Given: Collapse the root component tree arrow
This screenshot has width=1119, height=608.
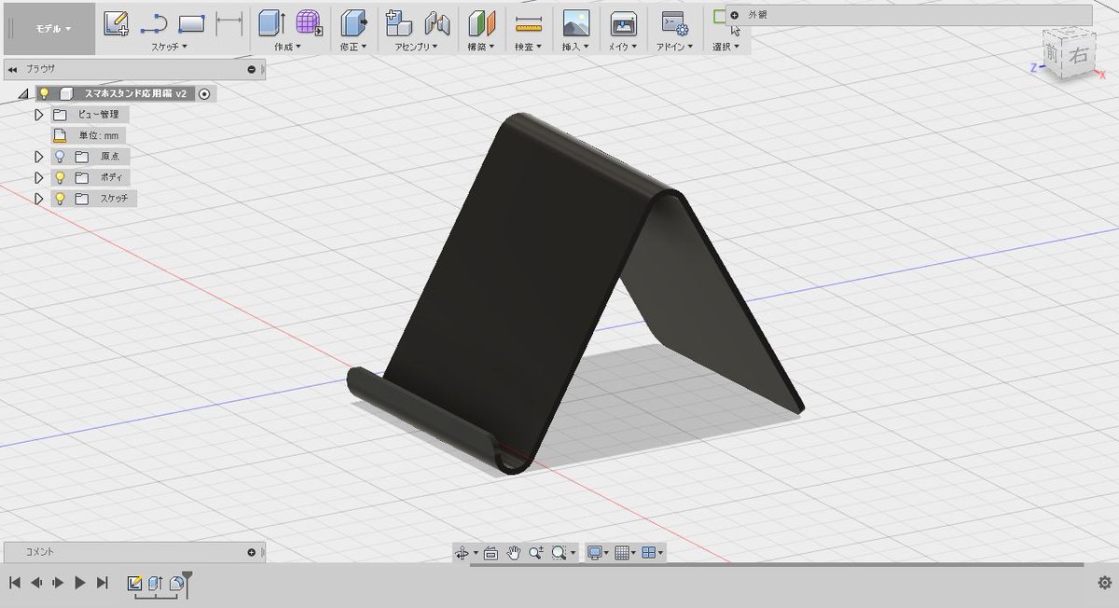Looking at the screenshot, I should click(22, 94).
